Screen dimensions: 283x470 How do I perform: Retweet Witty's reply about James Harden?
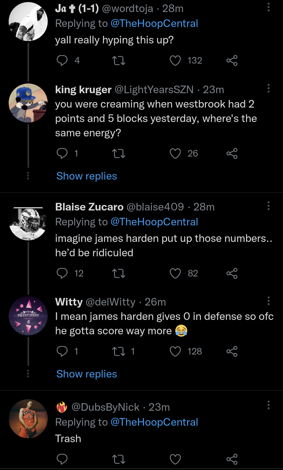pos(119,351)
